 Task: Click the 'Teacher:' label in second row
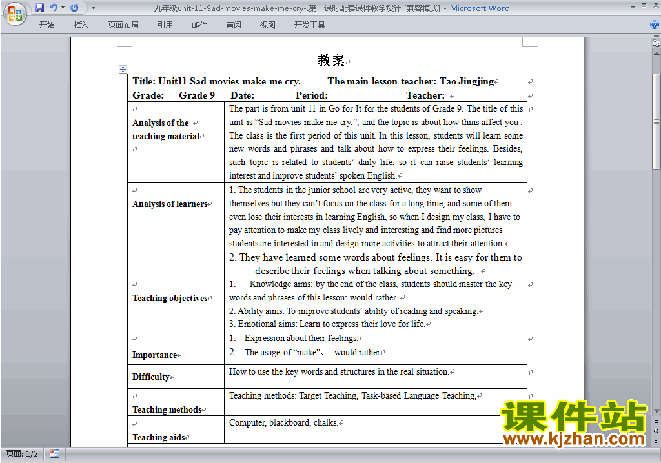coord(425,95)
